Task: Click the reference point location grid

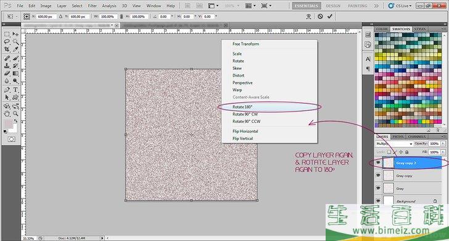Action: [27, 17]
